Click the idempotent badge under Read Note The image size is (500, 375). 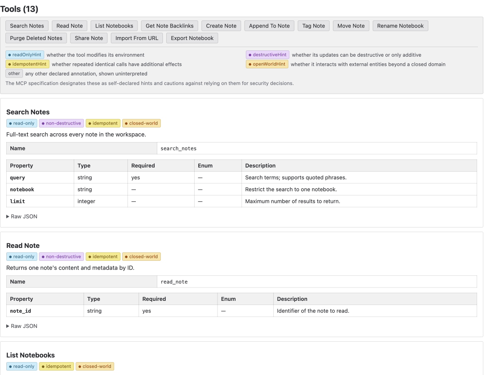(x=103, y=257)
